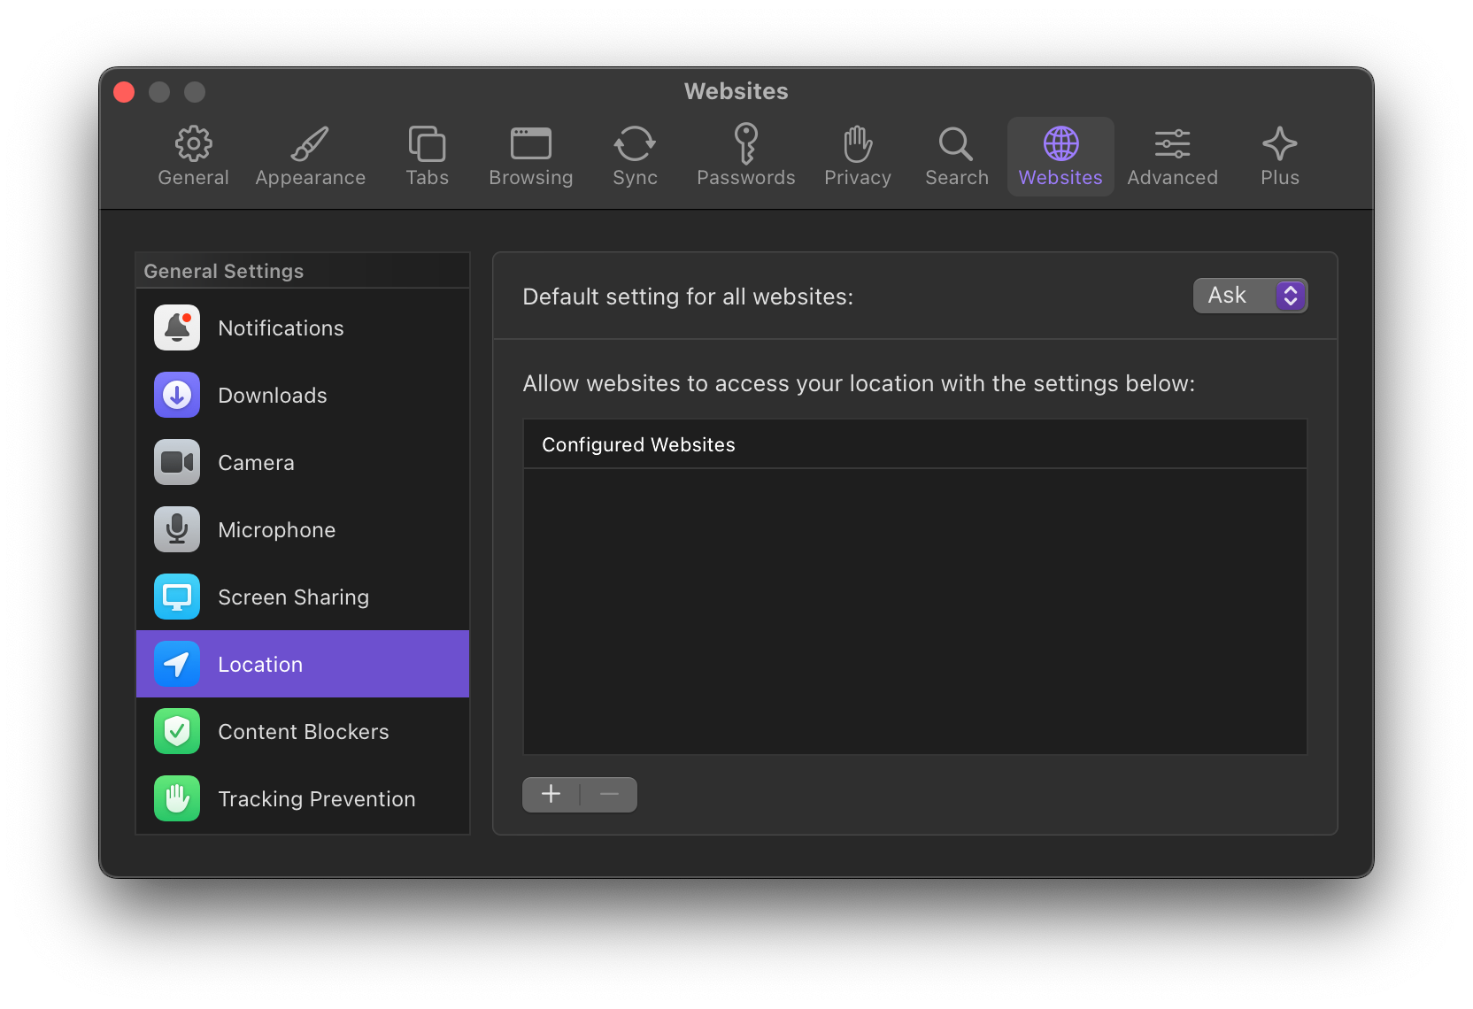
Task: Open the General preferences tab
Action: [193, 157]
